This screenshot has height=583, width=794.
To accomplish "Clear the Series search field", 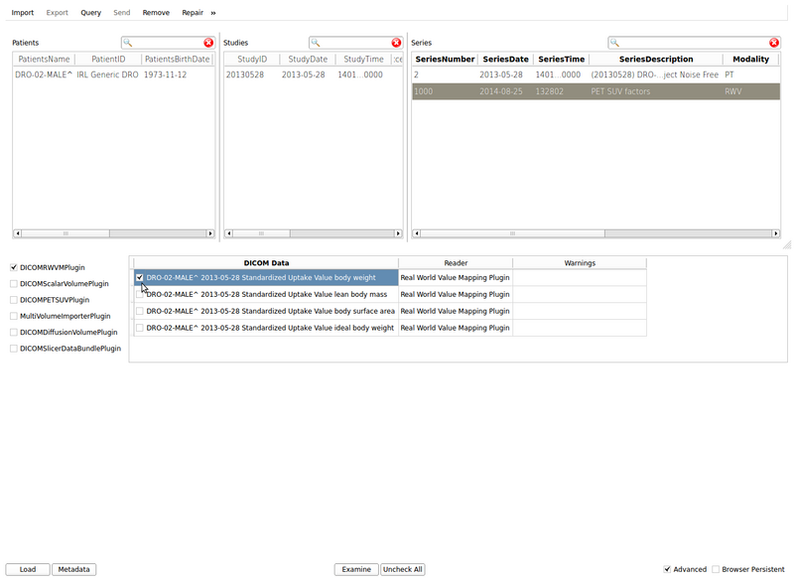I will pos(774,43).
